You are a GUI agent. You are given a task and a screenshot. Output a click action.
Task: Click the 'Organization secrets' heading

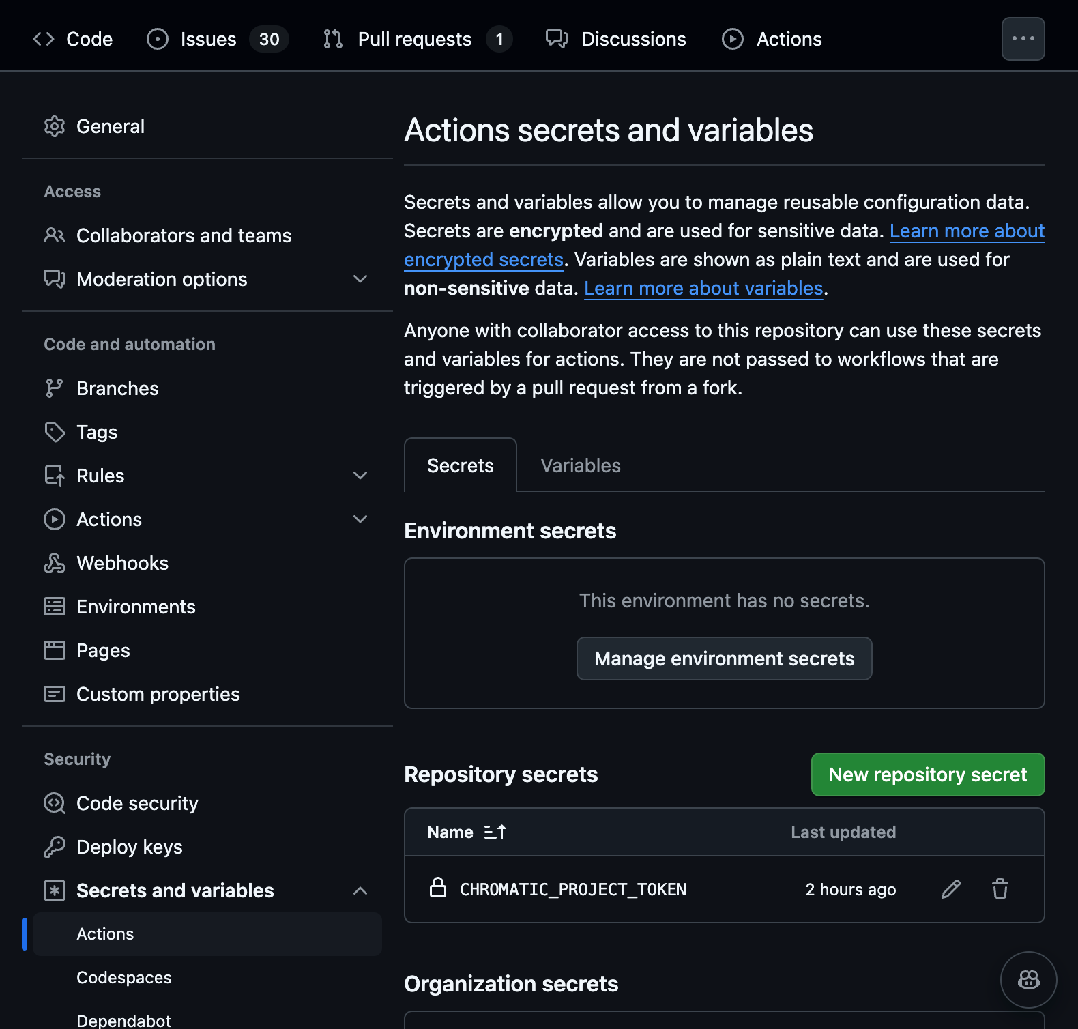coord(511,983)
